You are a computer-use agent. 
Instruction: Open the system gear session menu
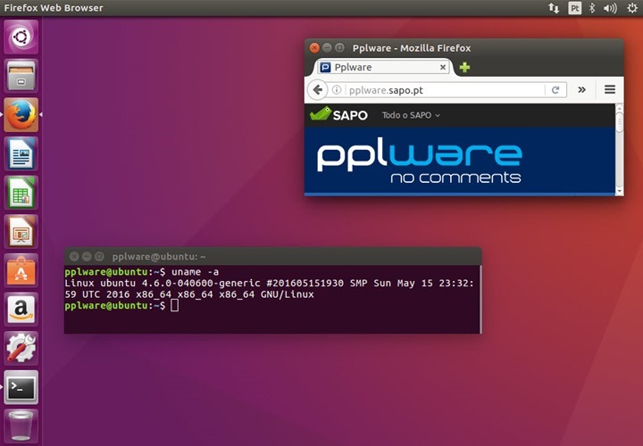click(x=632, y=8)
